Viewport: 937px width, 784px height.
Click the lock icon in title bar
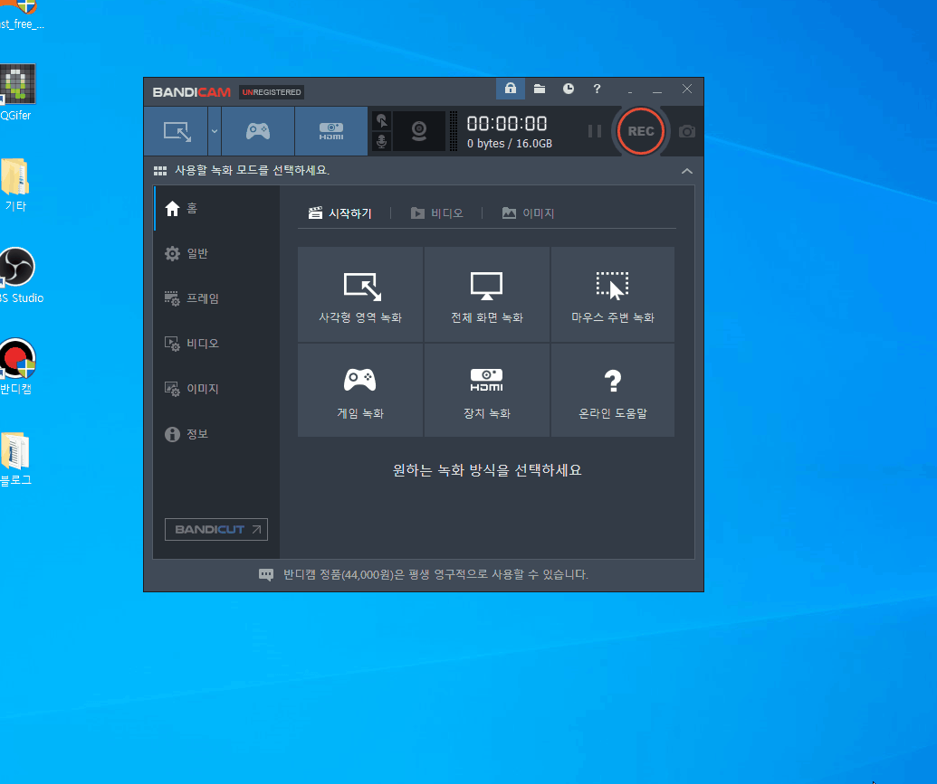511,89
